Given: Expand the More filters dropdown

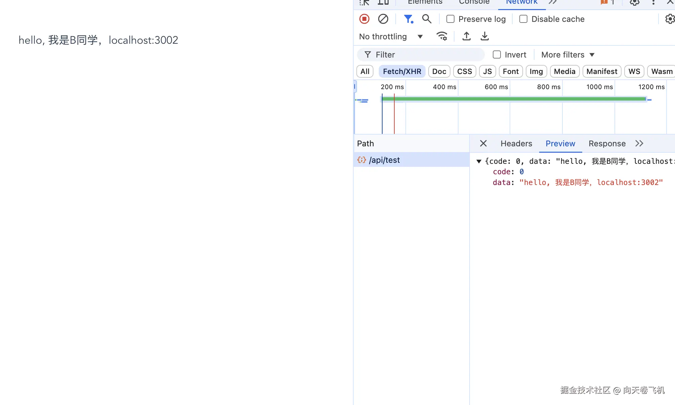Looking at the screenshot, I should click(x=568, y=55).
